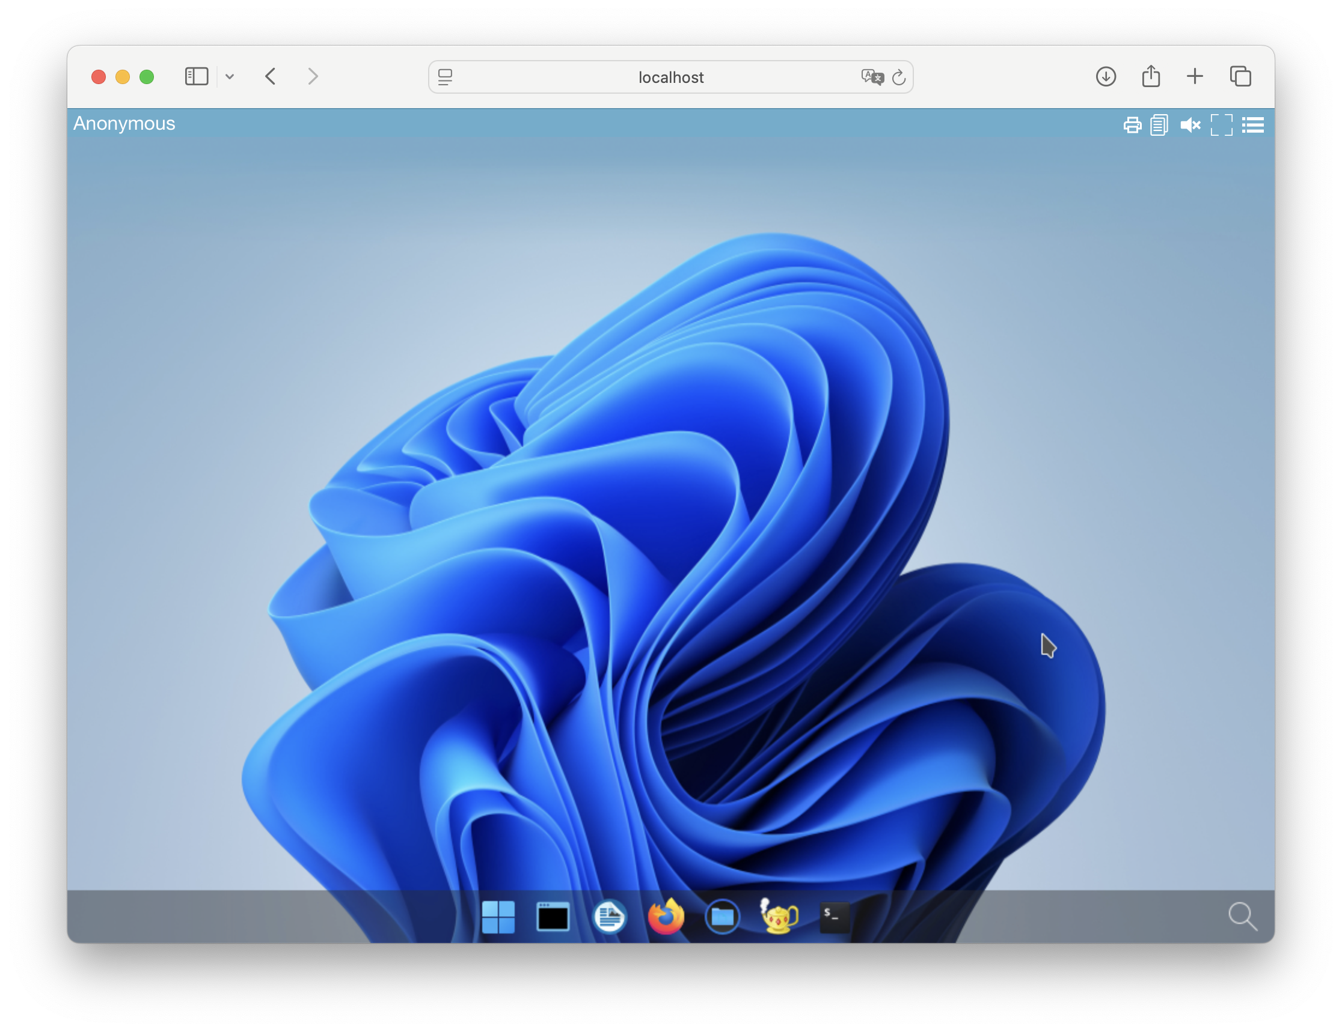Screen dimensions: 1342x1032
Task: Expand the sidebar tab group chevron
Action: coord(230,77)
